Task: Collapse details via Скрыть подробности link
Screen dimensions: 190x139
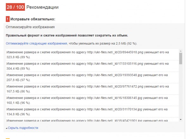Action: [23, 128]
